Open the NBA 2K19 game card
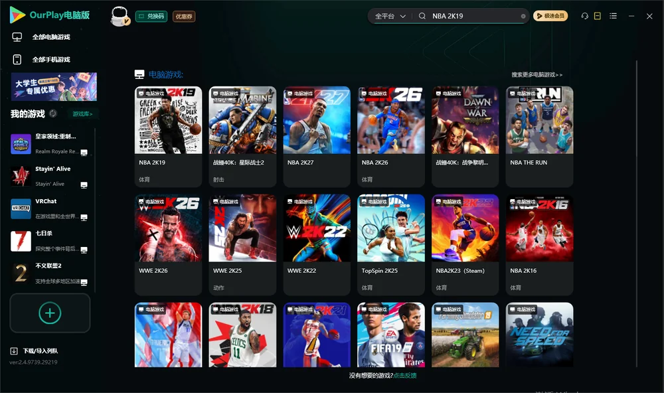 pos(168,136)
